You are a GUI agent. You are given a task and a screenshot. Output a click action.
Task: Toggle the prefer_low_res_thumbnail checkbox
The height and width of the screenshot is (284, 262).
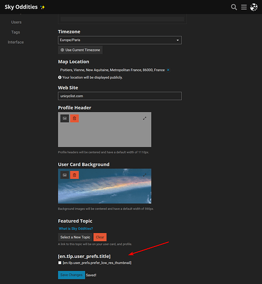pos(60,263)
